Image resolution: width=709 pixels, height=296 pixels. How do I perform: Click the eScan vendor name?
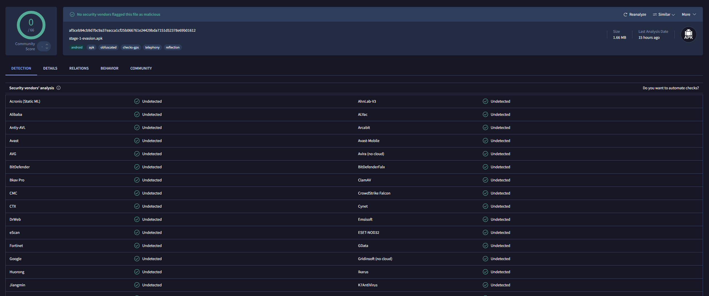pyautogui.click(x=15, y=233)
